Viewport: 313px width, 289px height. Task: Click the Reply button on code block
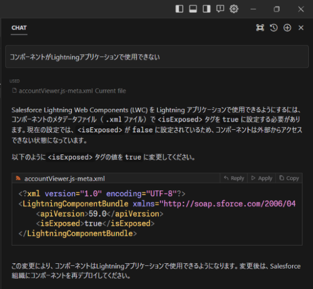click(234, 178)
